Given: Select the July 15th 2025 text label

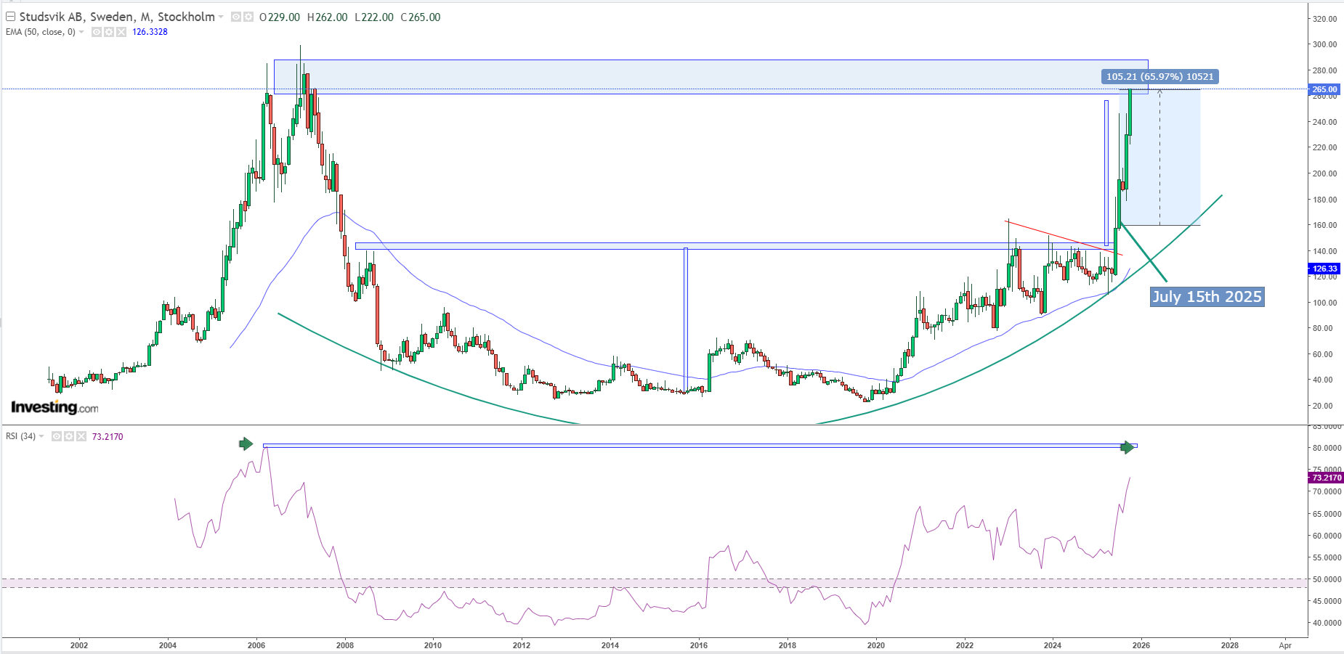Looking at the screenshot, I should coord(1207,297).
